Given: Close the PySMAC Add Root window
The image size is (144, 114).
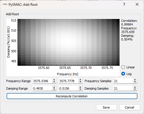Looking at the screenshot, I should pos(137,4).
